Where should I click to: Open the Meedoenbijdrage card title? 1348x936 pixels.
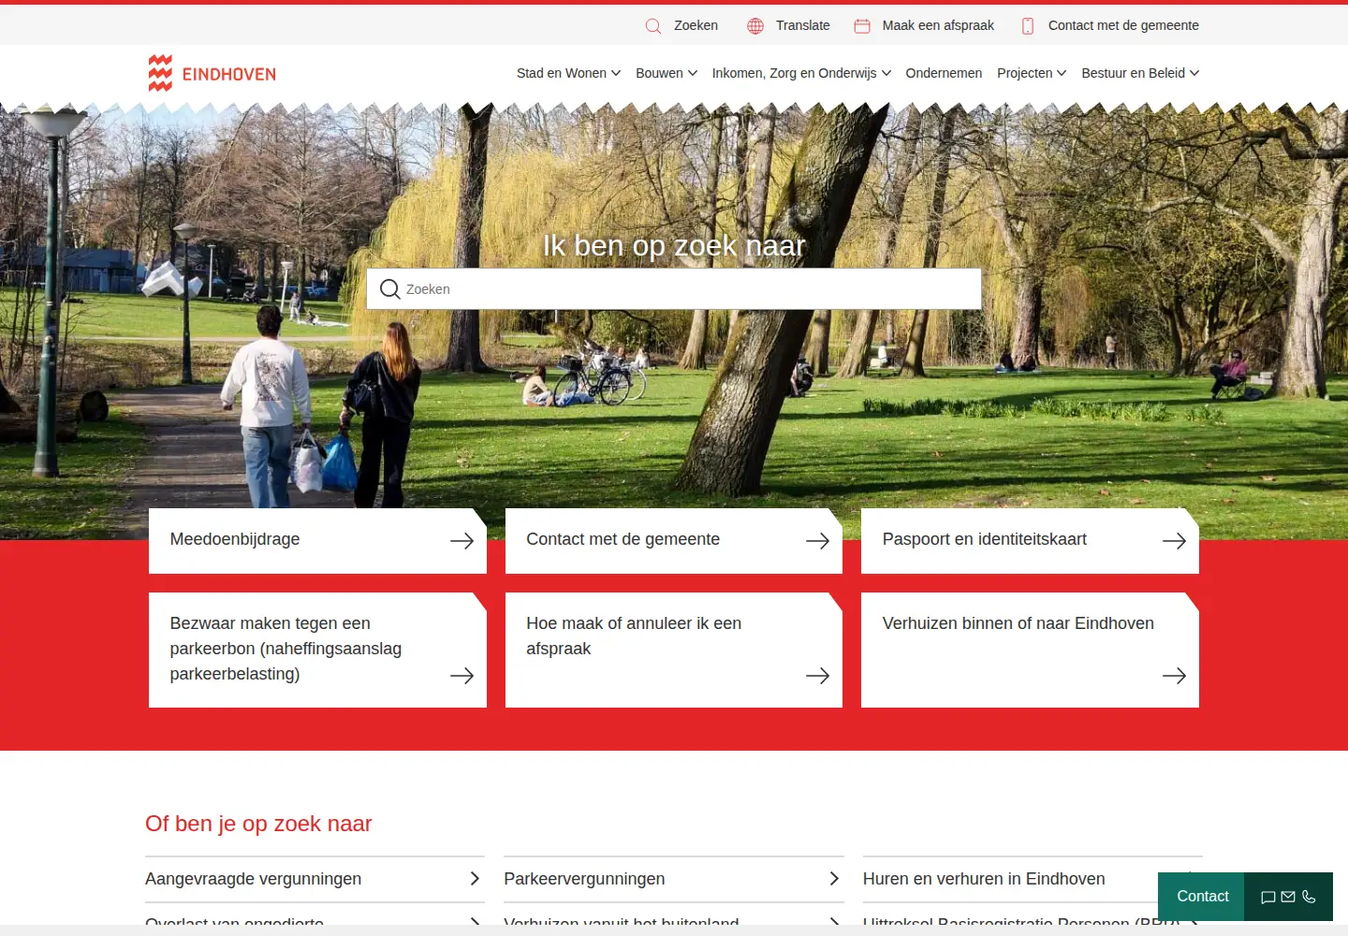tap(235, 539)
